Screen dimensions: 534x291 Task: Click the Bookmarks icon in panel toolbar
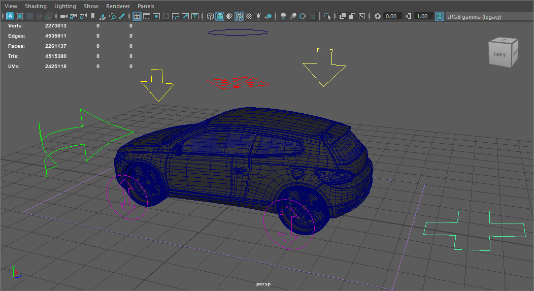click(92, 16)
